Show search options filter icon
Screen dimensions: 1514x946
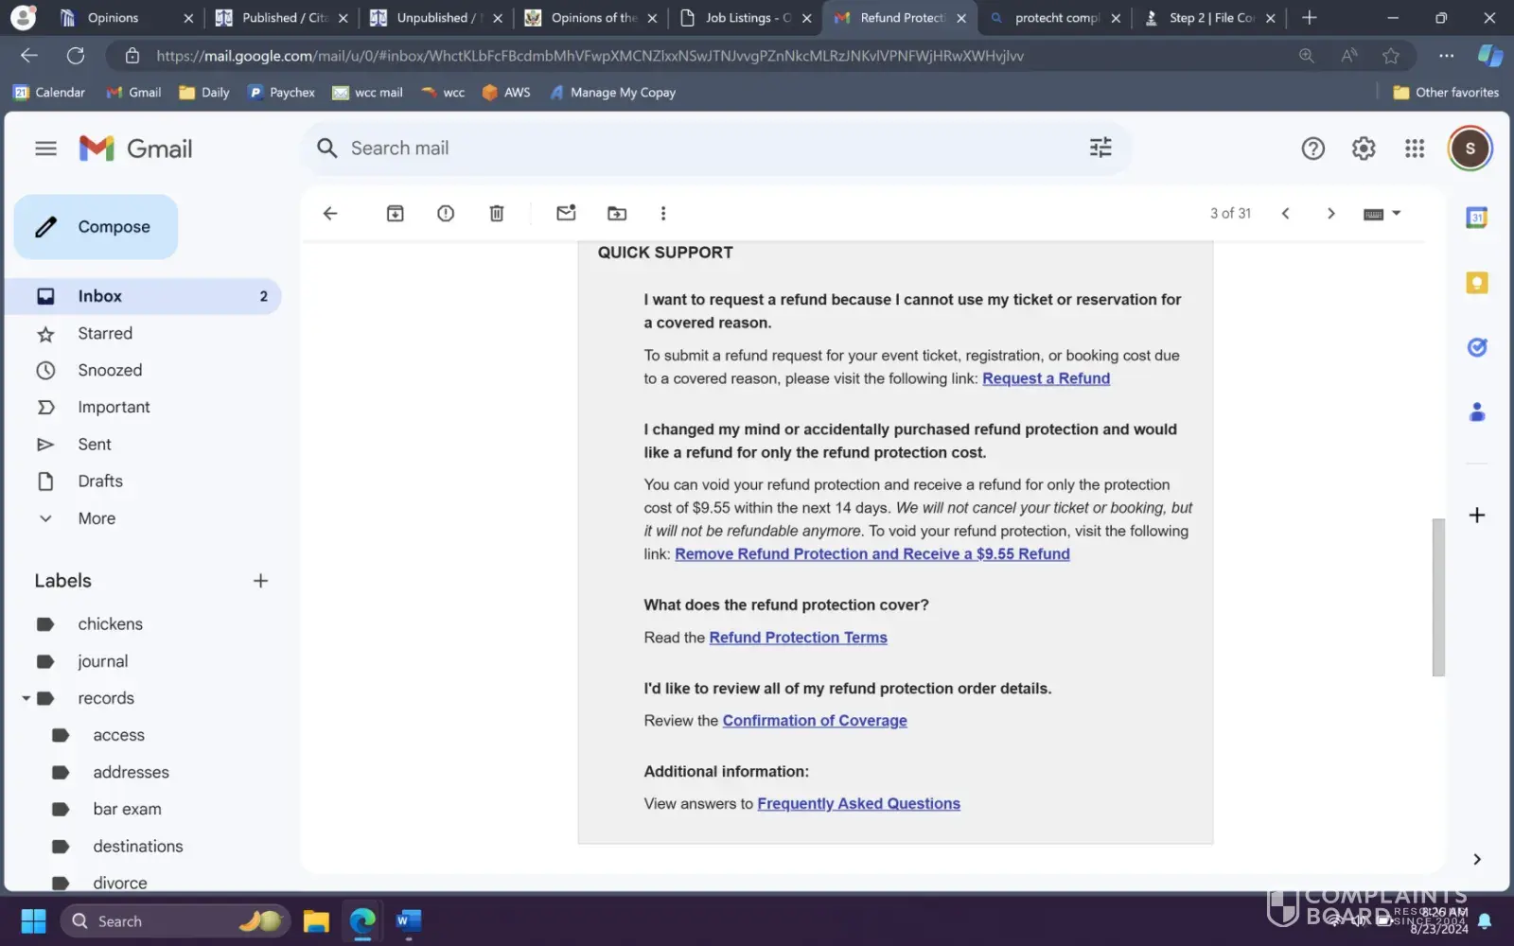(x=1100, y=148)
